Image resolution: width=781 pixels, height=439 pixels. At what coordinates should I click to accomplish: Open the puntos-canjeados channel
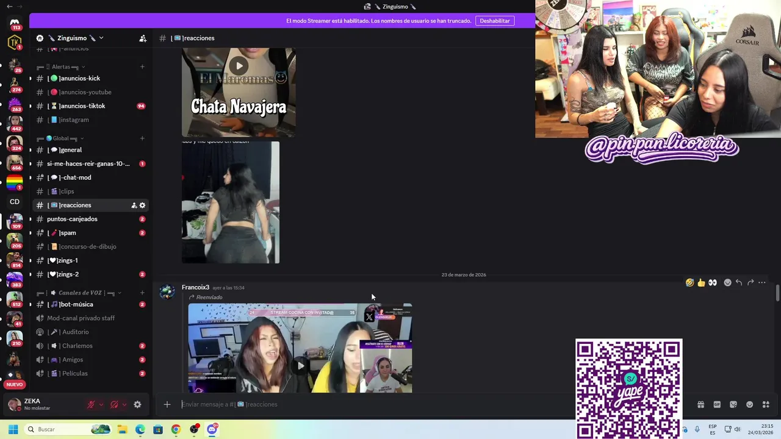tap(90, 219)
